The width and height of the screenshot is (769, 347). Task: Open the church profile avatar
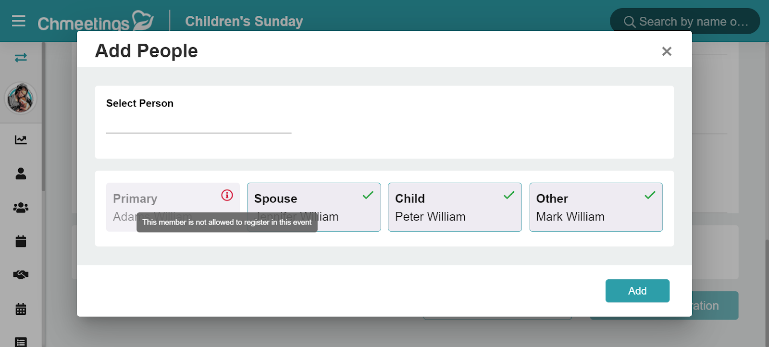[21, 98]
